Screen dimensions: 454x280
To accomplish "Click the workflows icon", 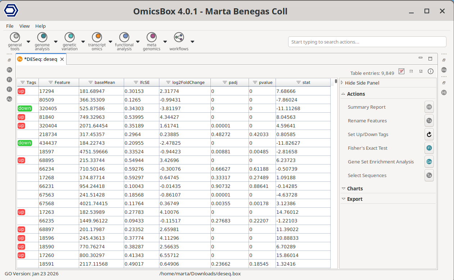I will 179,37.
